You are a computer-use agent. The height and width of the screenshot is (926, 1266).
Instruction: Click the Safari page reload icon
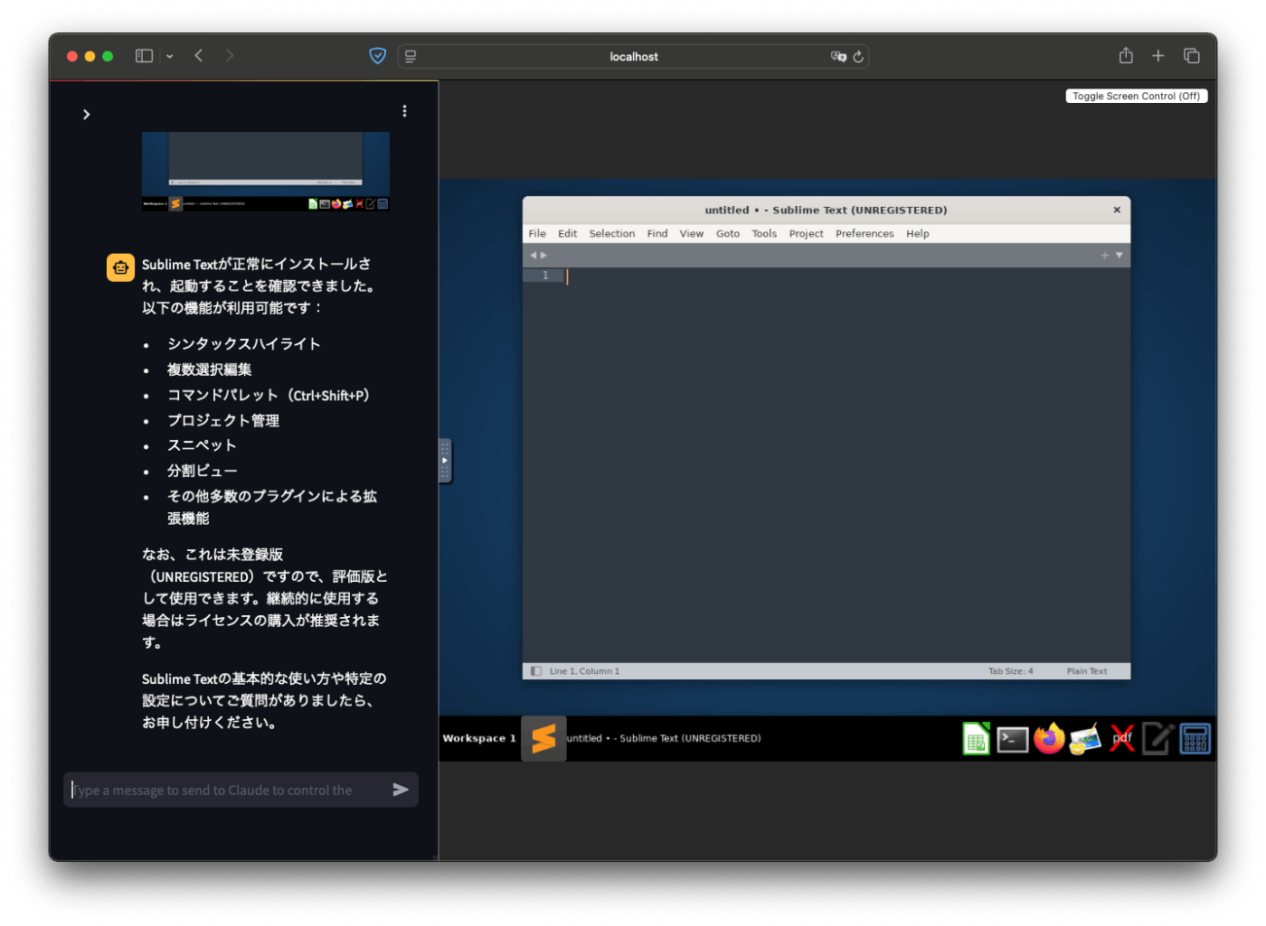click(858, 56)
